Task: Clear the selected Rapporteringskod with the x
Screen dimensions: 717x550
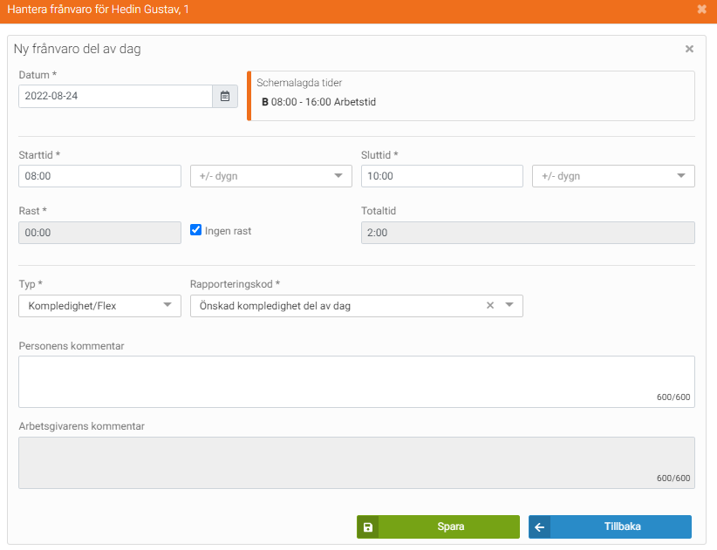Action: pyautogui.click(x=490, y=306)
